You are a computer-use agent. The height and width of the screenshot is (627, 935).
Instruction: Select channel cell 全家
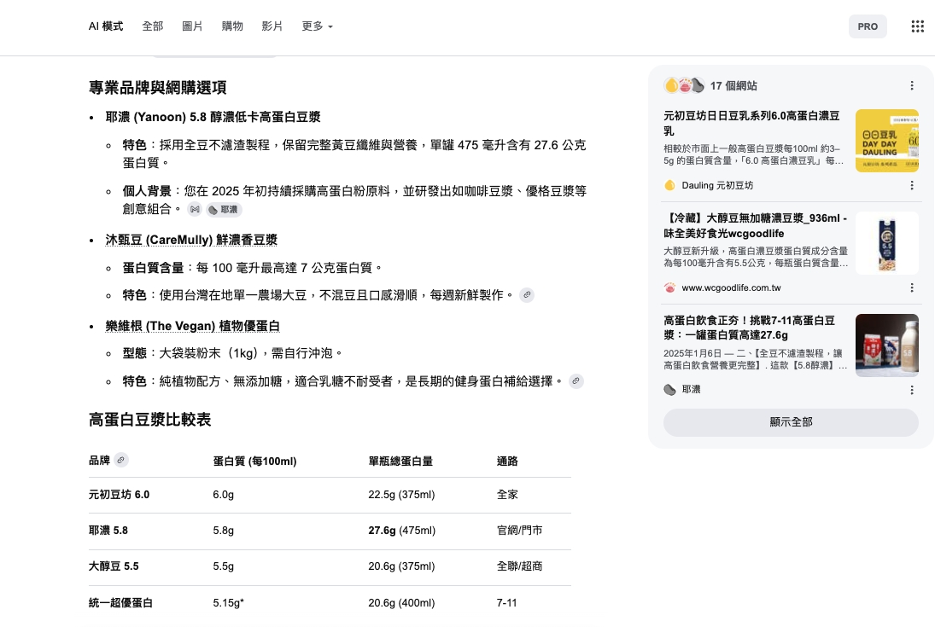[x=507, y=495]
